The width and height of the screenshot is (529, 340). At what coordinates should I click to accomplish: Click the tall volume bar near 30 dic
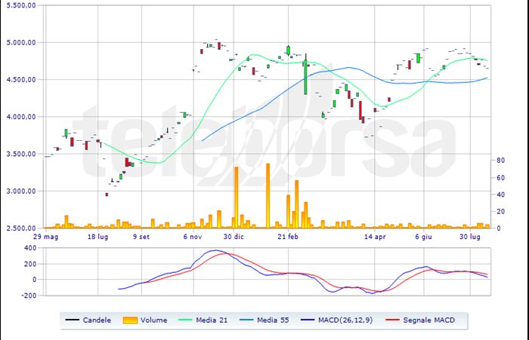pos(236,198)
